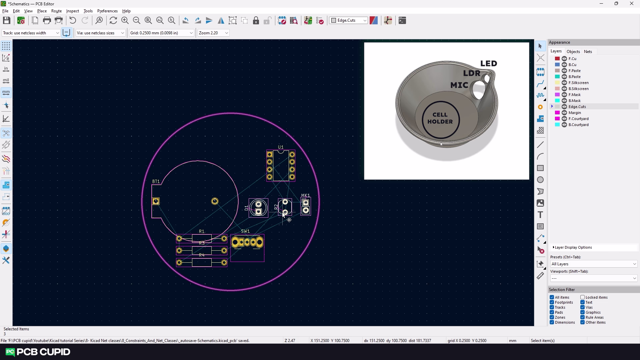Screen dimensions: 640x360
Task: Expand Layer Display Options
Action: [x=572, y=247]
